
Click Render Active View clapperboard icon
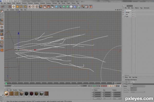click(x=45, y=7)
